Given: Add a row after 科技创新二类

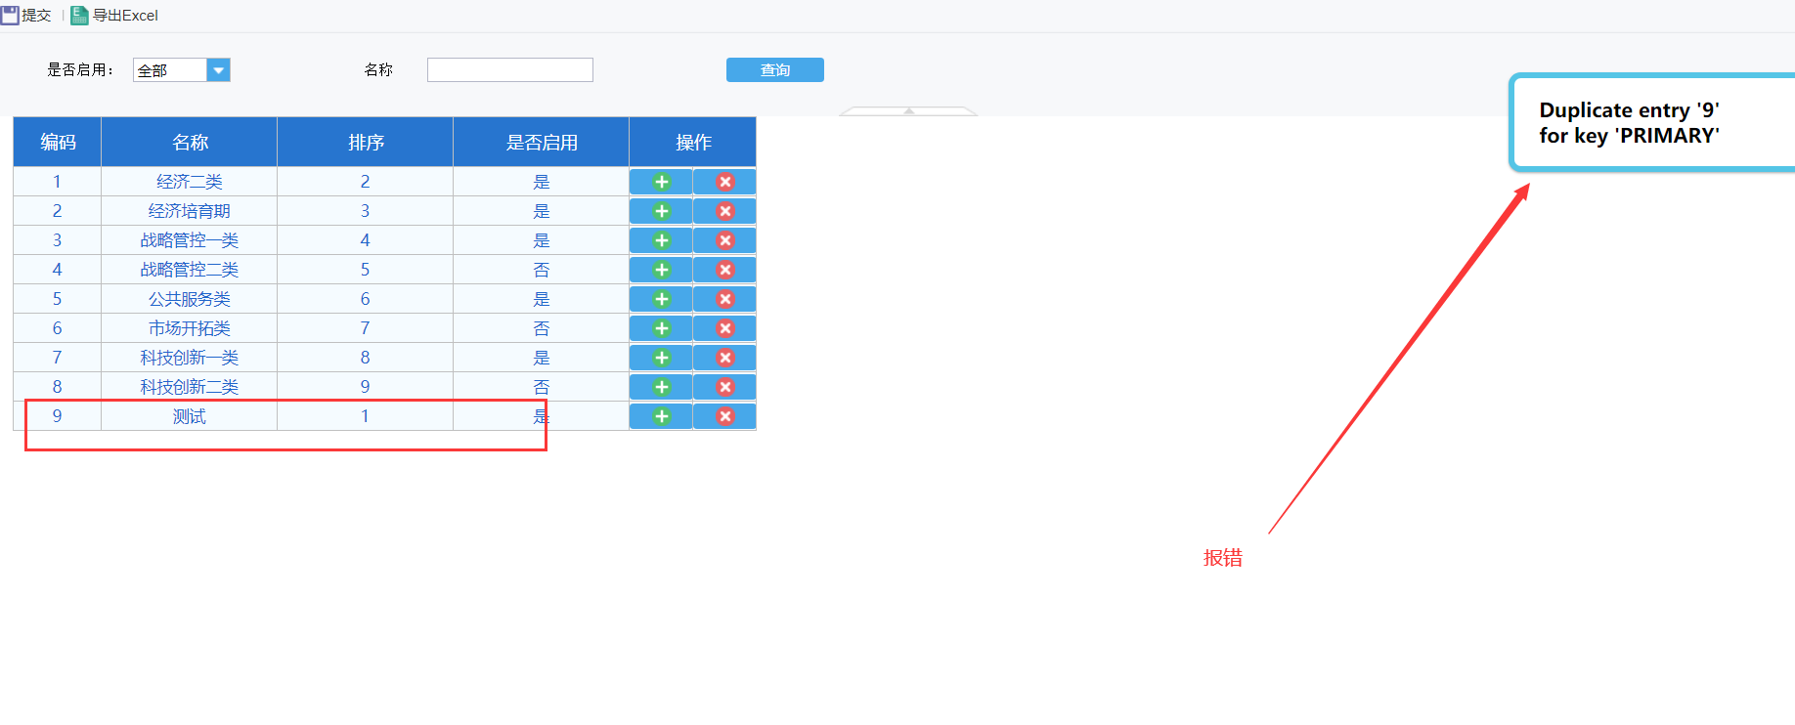Looking at the screenshot, I should (661, 387).
